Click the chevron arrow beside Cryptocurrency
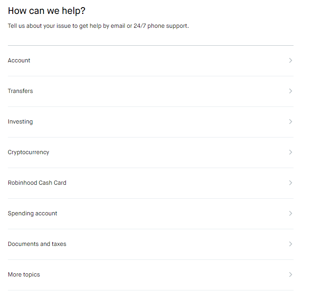Viewport: 309px width, 294px height. (x=290, y=152)
